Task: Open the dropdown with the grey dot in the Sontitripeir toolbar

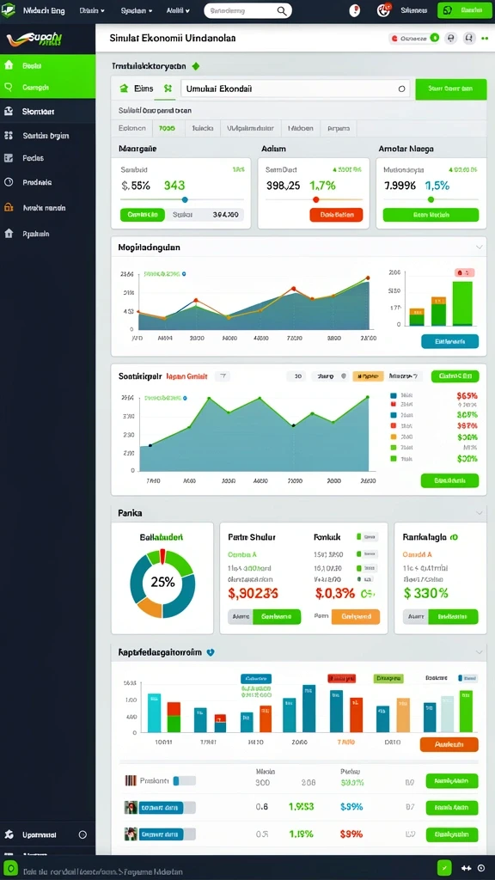Action: pyautogui.click(x=331, y=376)
